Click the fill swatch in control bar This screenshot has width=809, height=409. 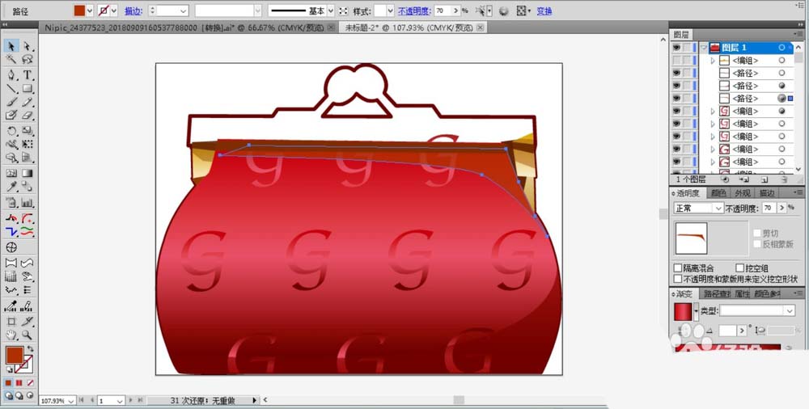click(x=79, y=11)
